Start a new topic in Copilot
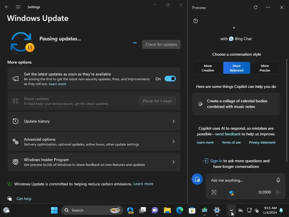This screenshot has height=217, width=289. tap(197, 179)
